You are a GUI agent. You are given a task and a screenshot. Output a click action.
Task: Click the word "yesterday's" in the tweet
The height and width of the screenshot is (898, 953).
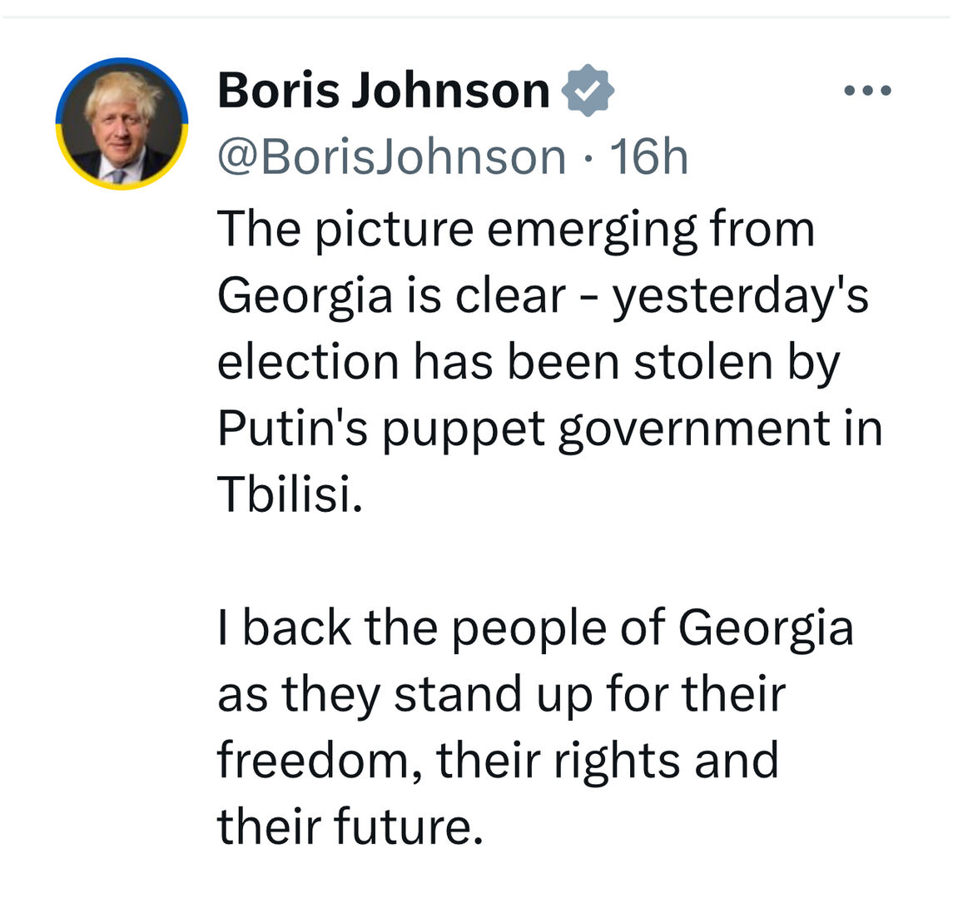740,295
